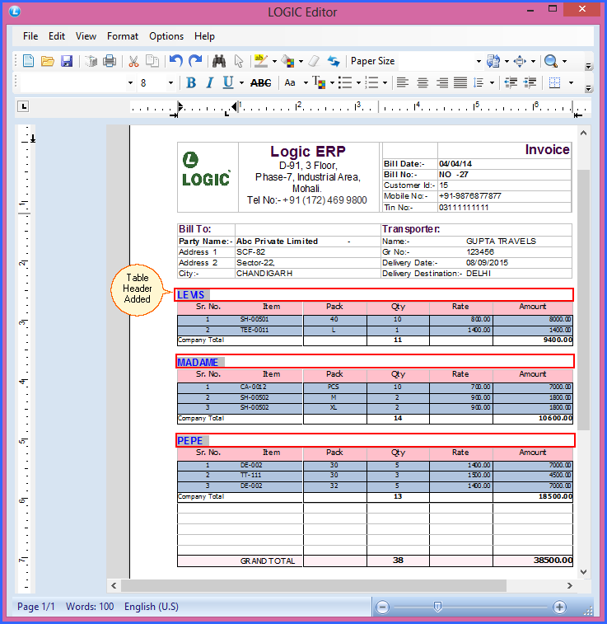The image size is (607, 624).
Task: Create a new document with New icon
Action: (x=28, y=61)
